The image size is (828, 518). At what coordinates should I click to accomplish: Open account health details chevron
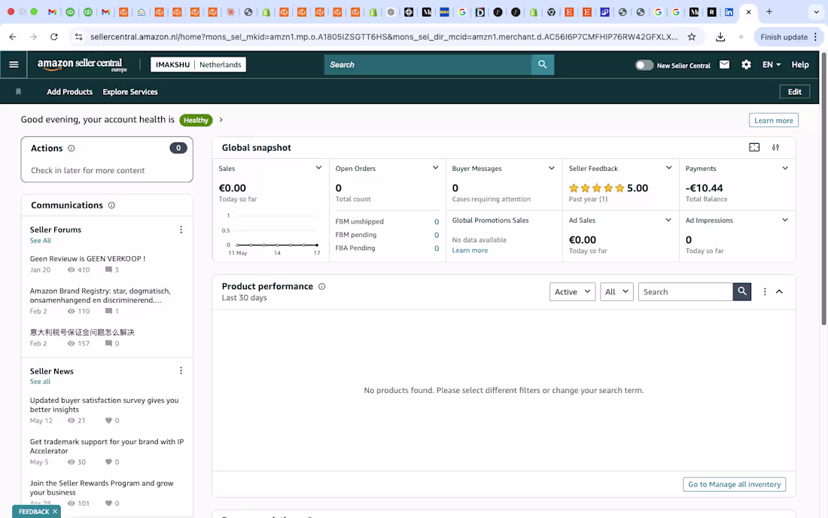click(x=221, y=120)
